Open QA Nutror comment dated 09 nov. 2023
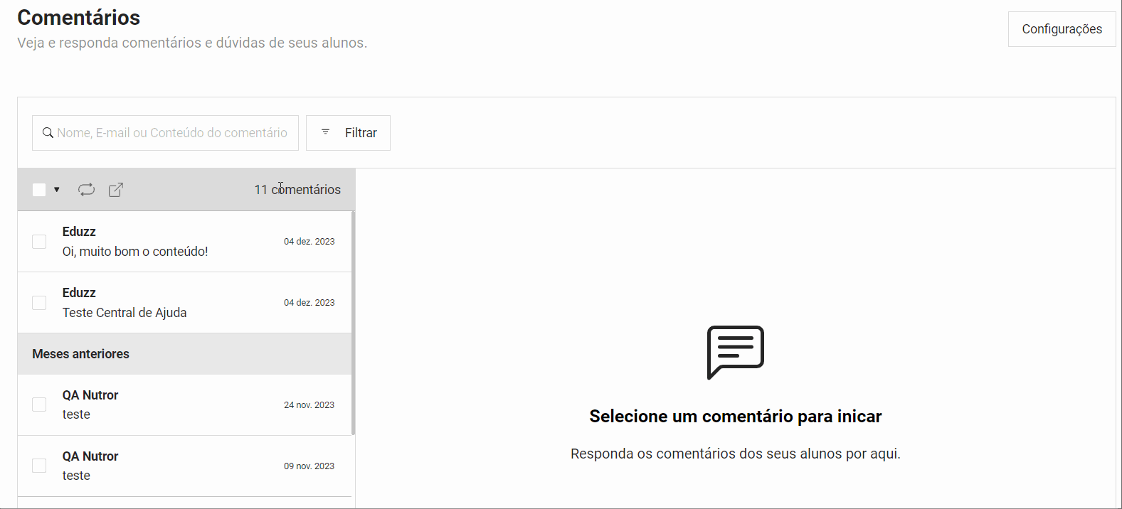 pos(164,466)
